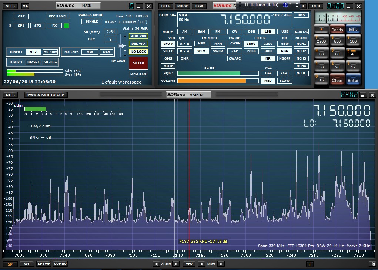This screenshot has height=270, width=378.
Task: Click the keypad Clear button
Action: (337, 80)
